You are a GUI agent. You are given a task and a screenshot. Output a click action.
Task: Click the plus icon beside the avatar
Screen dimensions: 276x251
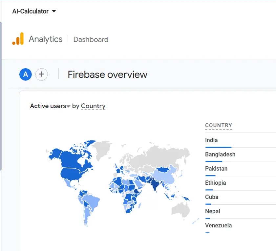41,74
